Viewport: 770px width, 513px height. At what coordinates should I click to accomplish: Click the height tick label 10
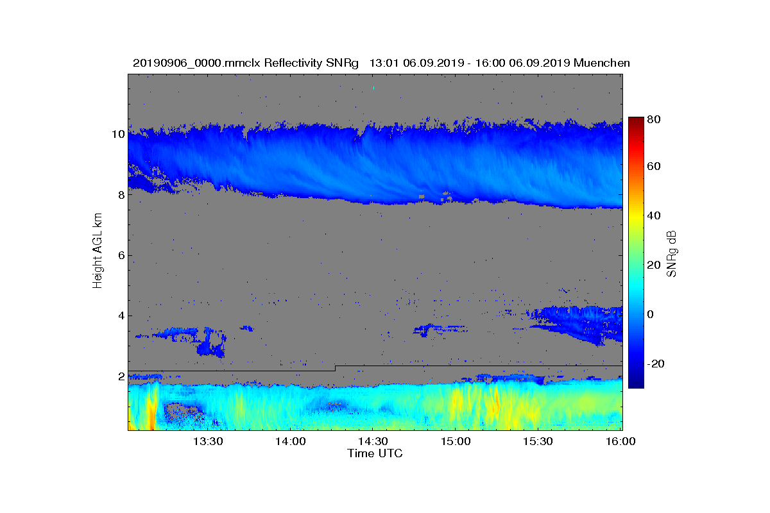117,134
